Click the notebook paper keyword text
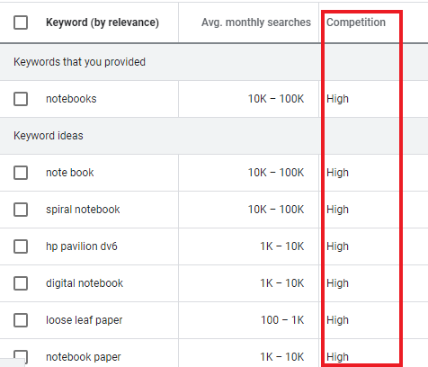428x367 pixels. pos(84,357)
